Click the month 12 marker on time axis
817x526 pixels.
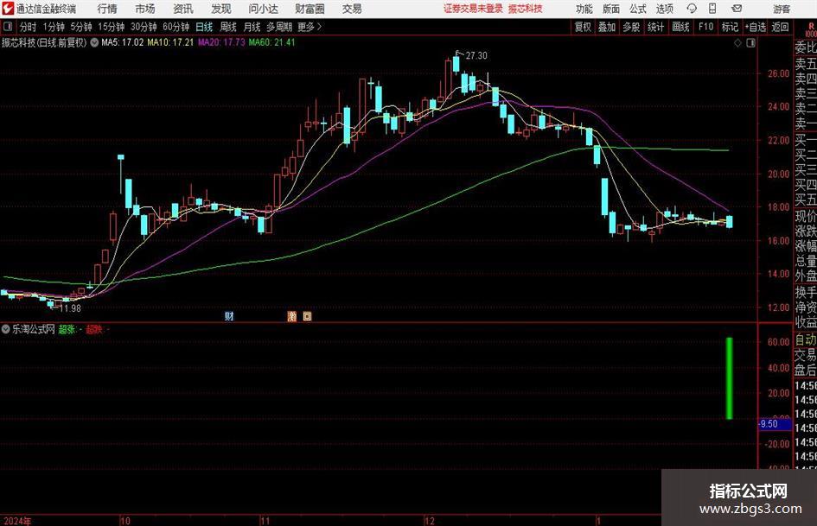click(x=430, y=521)
